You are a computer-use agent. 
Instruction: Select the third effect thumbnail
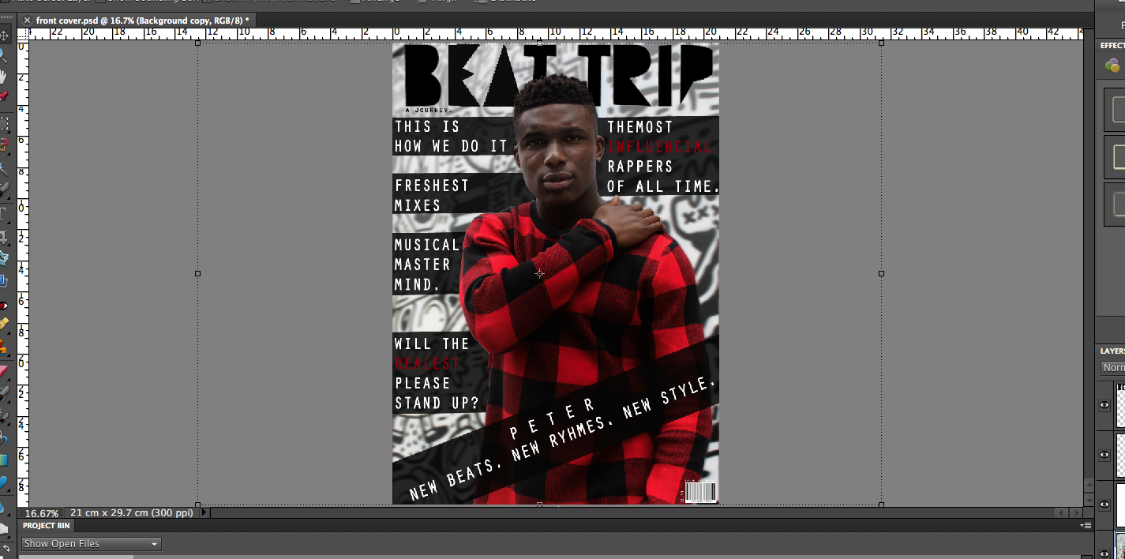pos(1115,204)
